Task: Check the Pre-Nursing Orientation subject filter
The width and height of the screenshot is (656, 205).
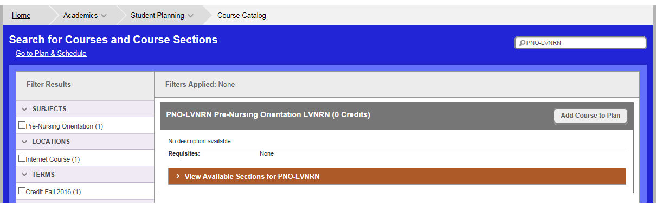Action: point(22,125)
